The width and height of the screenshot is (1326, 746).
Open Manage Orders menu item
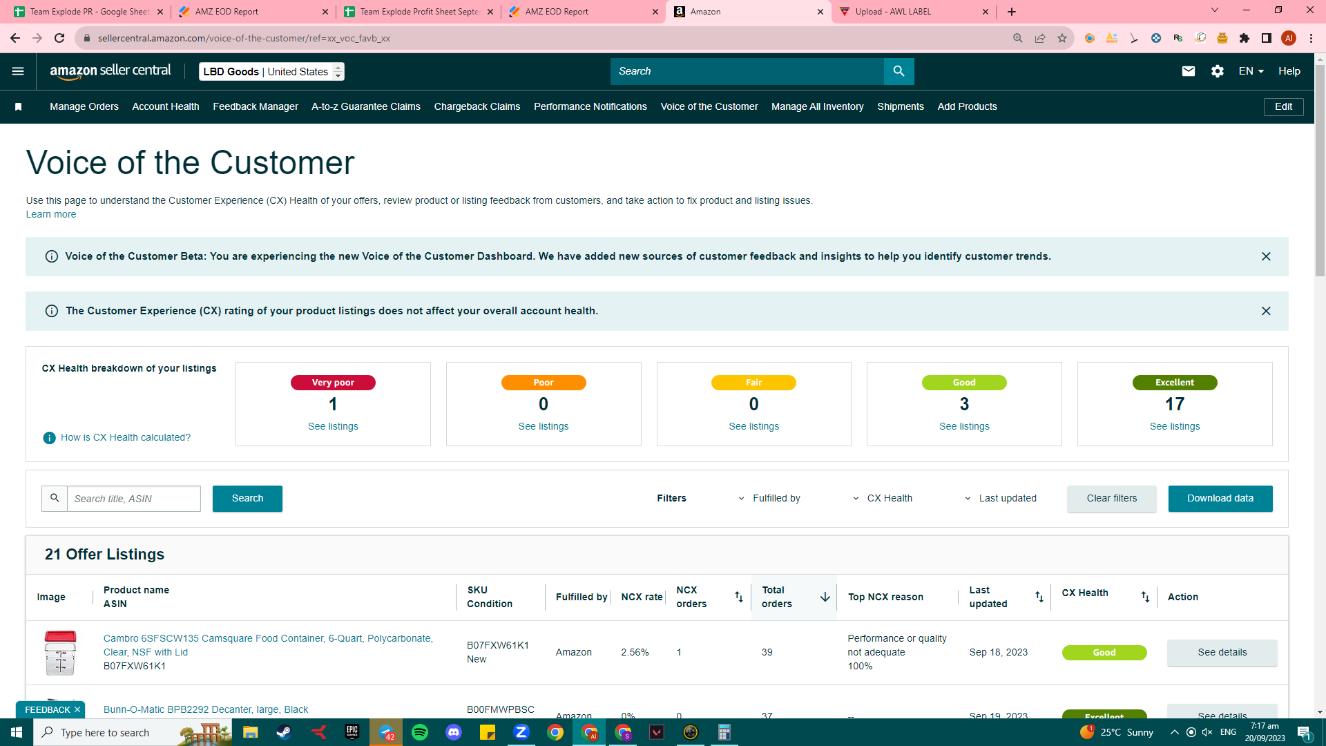click(x=84, y=106)
